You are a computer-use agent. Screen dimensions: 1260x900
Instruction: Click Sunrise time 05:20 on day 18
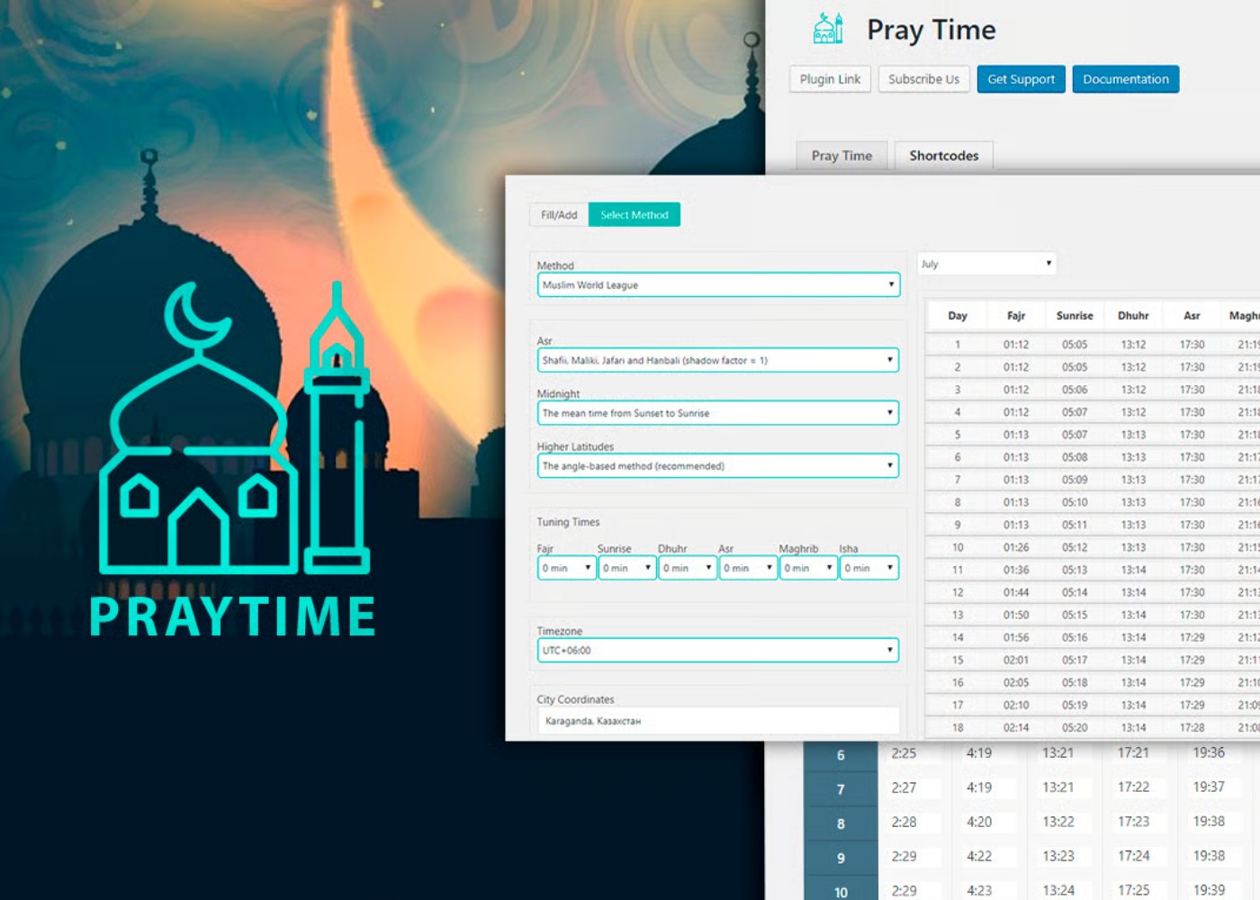pyautogui.click(x=1075, y=727)
